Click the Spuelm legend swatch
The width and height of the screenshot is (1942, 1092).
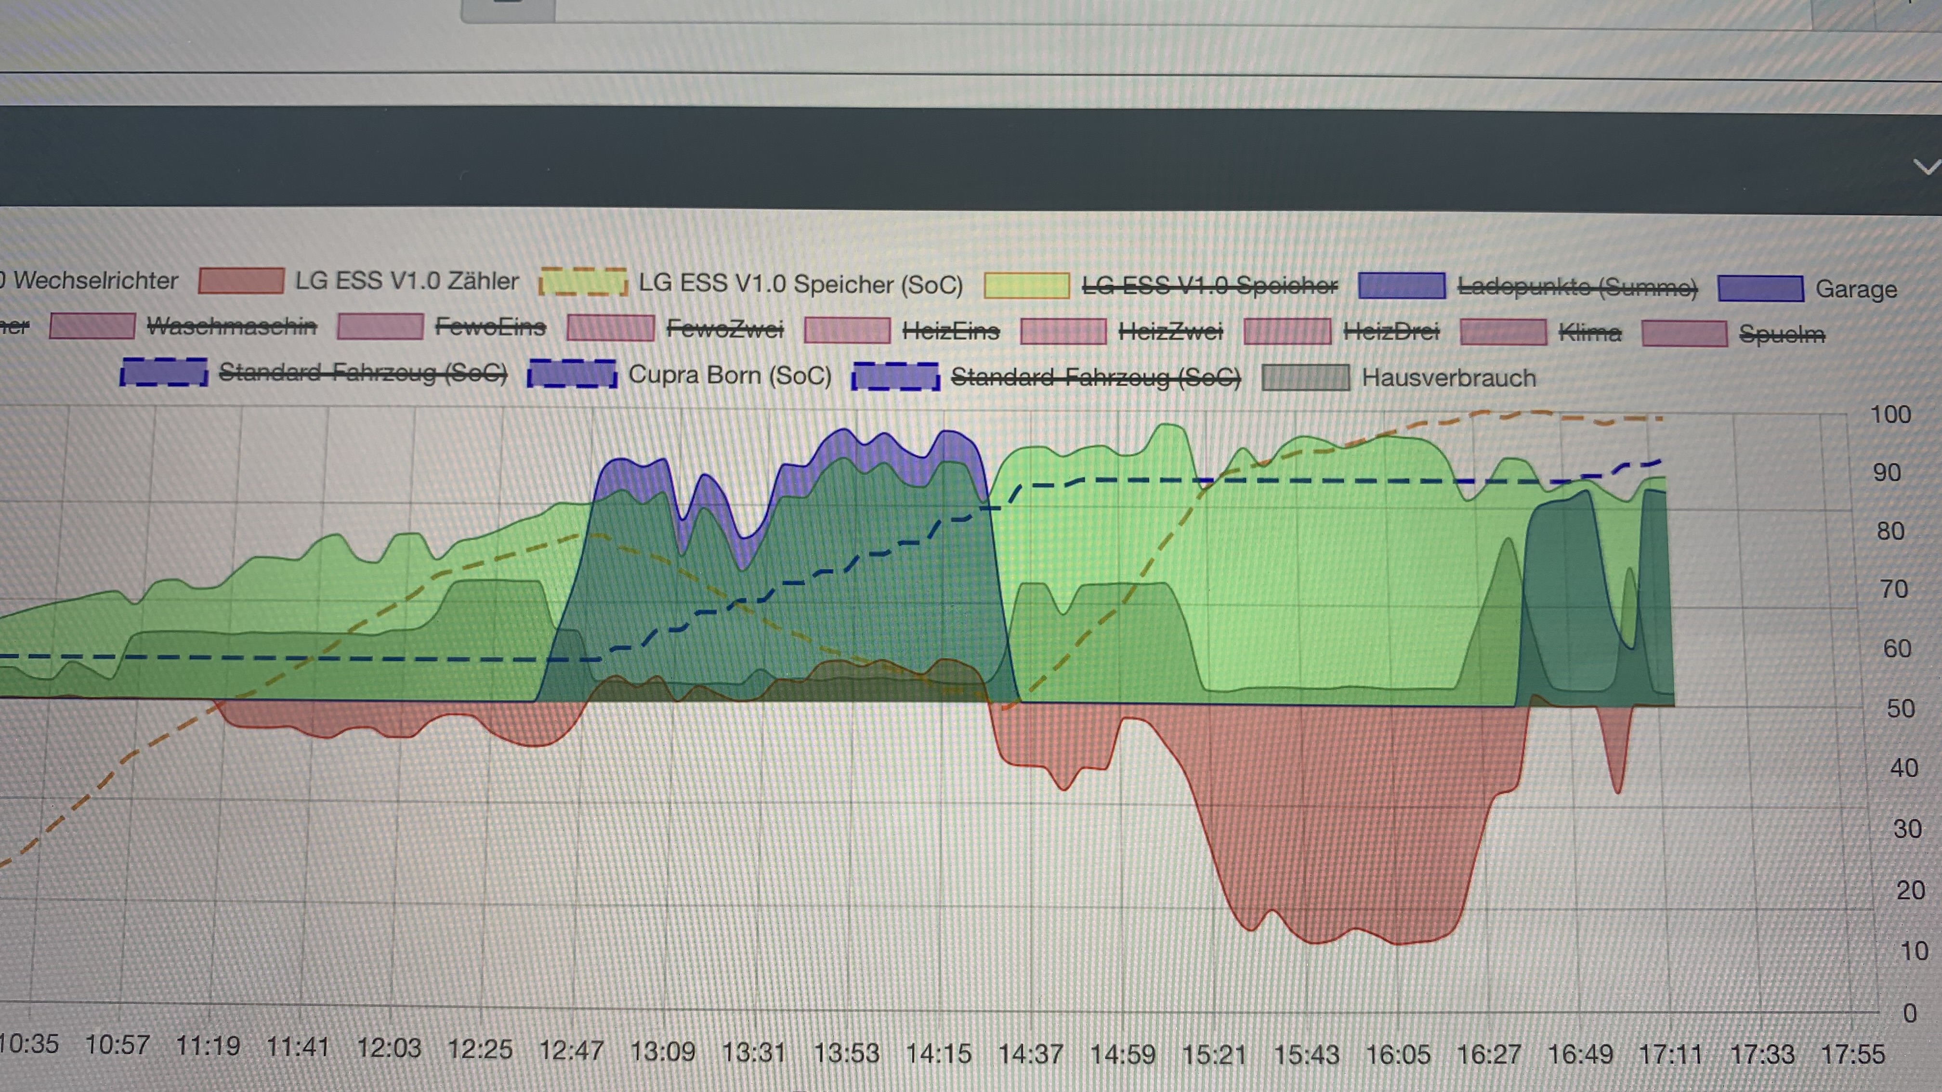[1684, 333]
